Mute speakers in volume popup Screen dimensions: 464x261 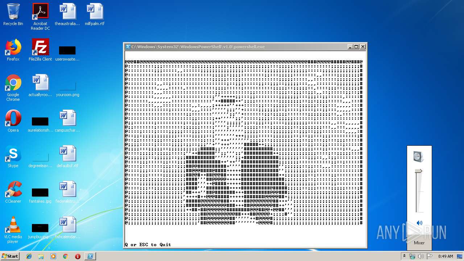click(419, 223)
